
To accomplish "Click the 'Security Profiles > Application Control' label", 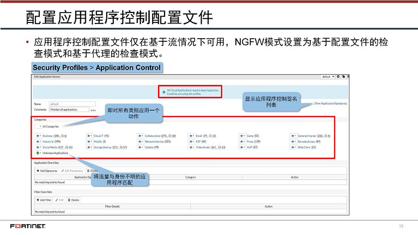I will tap(97, 68).
